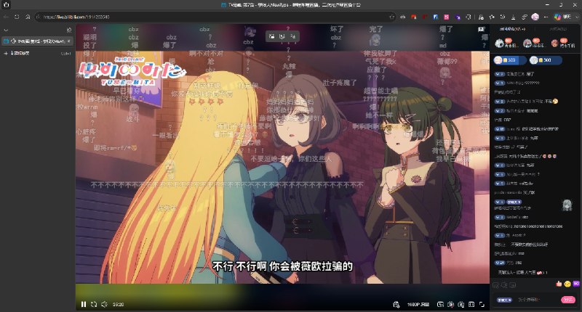Pause the live video playback
The height and width of the screenshot is (312, 582).
pos(84,304)
